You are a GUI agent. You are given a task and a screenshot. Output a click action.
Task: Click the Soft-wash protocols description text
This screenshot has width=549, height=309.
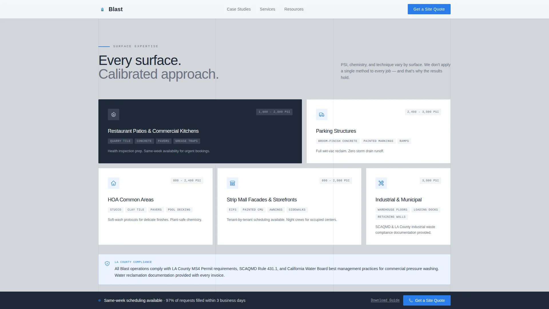[x=155, y=220]
